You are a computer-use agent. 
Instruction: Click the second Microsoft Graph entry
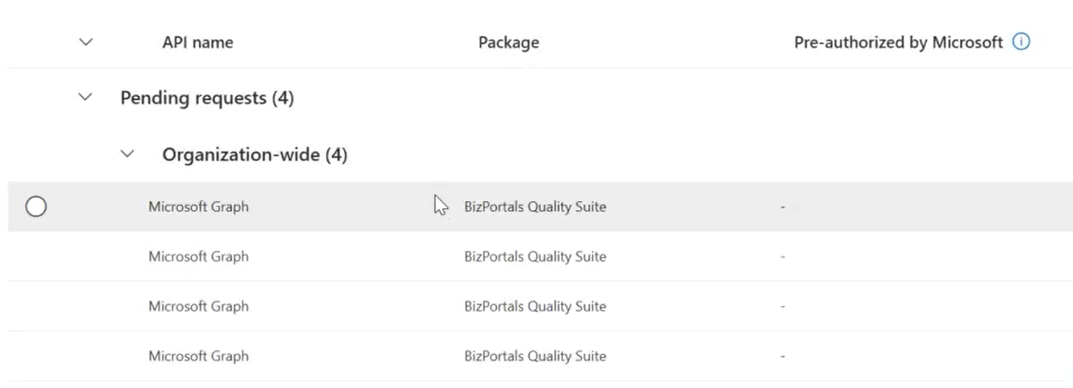pos(198,257)
